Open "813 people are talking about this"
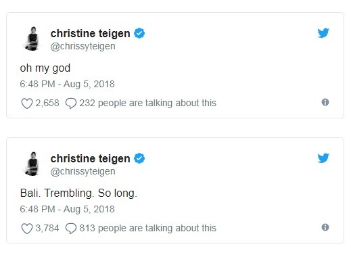 click(x=147, y=228)
